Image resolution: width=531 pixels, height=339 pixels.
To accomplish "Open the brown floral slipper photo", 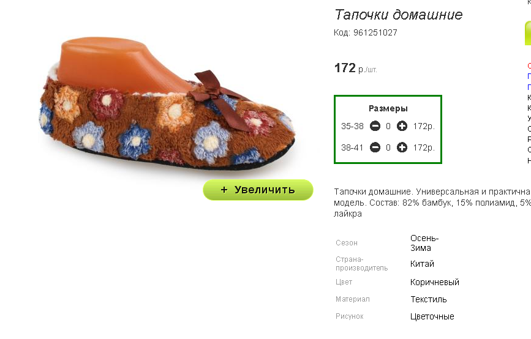I will [168, 103].
